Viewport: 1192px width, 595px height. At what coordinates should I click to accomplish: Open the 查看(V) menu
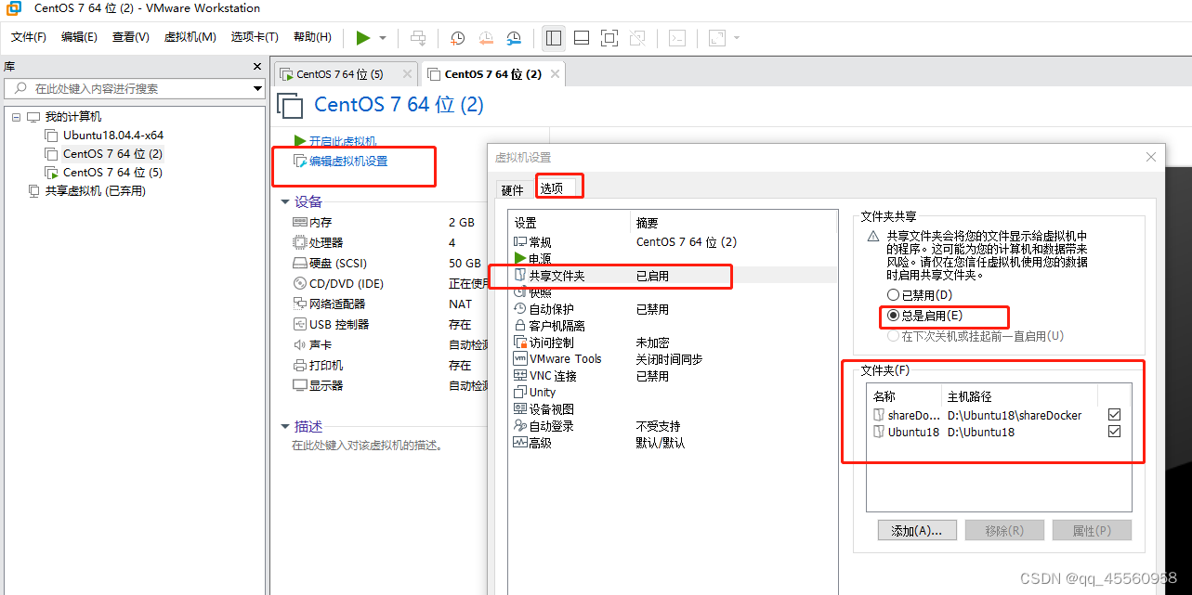coord(130,37)
